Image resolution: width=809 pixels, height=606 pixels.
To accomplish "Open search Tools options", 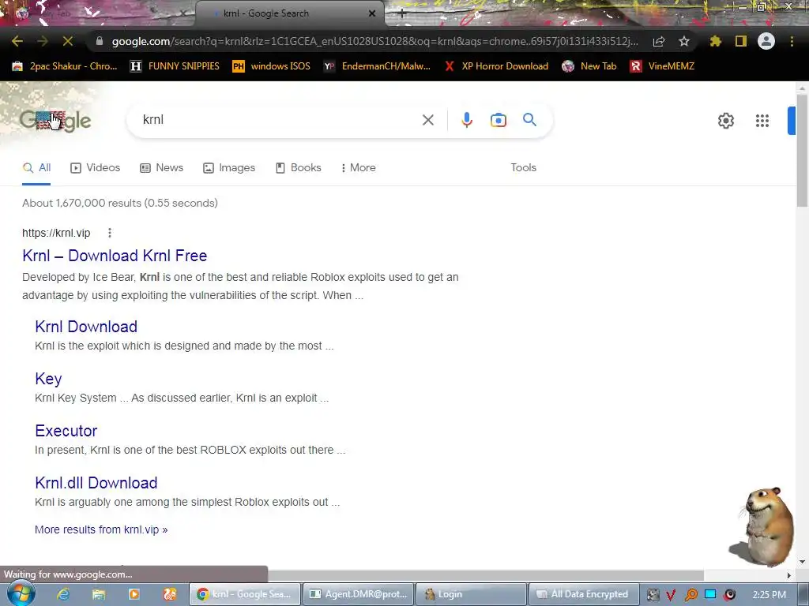I will [x=523, y=168].
